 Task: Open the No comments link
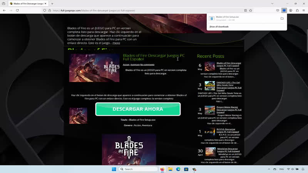coord(147,65)
